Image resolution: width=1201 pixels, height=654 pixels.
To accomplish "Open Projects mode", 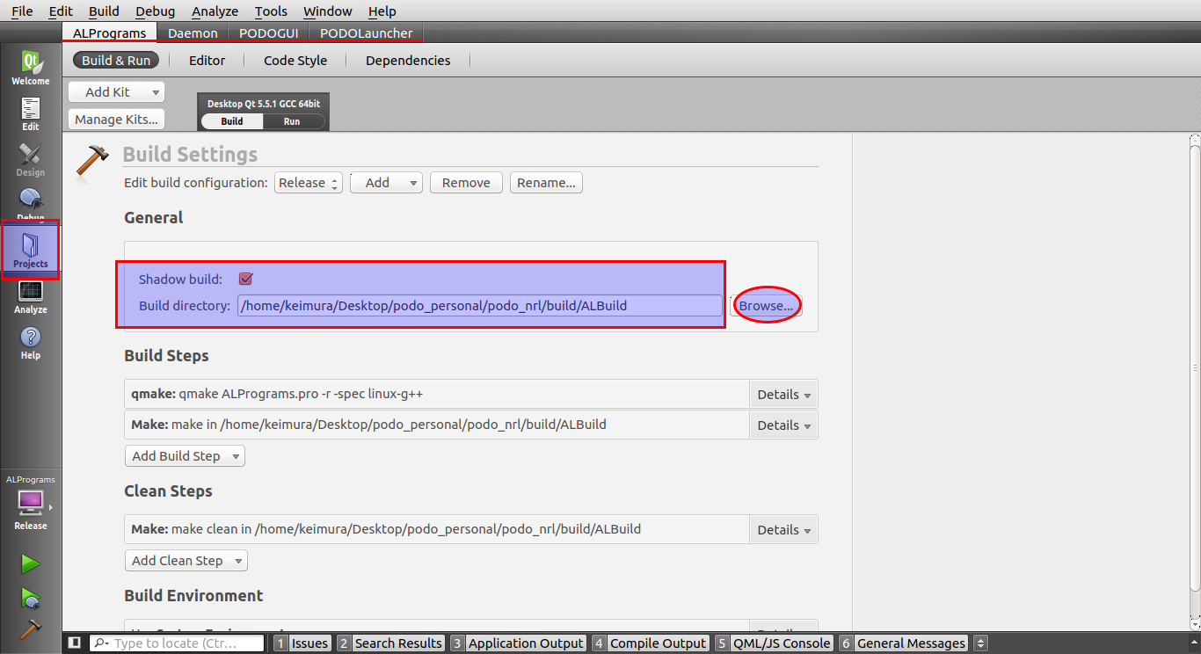I will click(x=31, y=251).
